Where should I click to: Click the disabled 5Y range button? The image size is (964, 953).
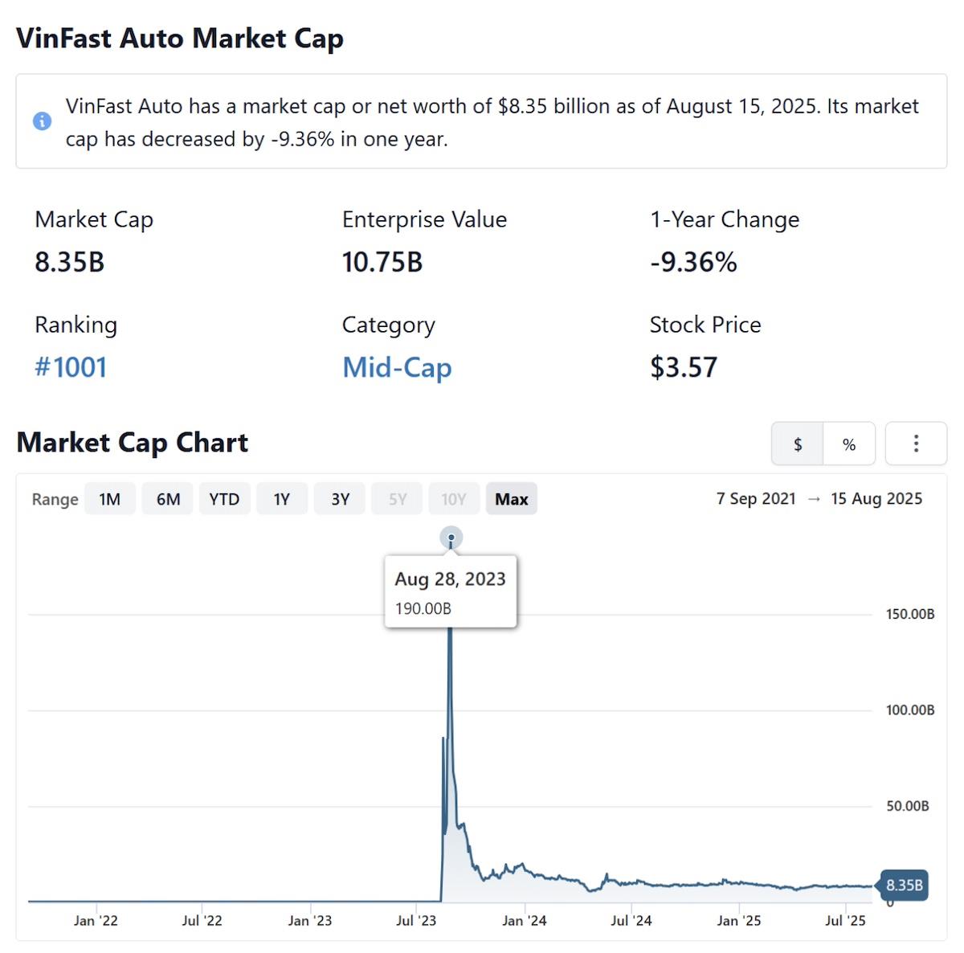tap(398, 499)
